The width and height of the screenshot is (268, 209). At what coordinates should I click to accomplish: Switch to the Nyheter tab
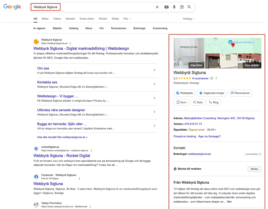coord(70,19)
